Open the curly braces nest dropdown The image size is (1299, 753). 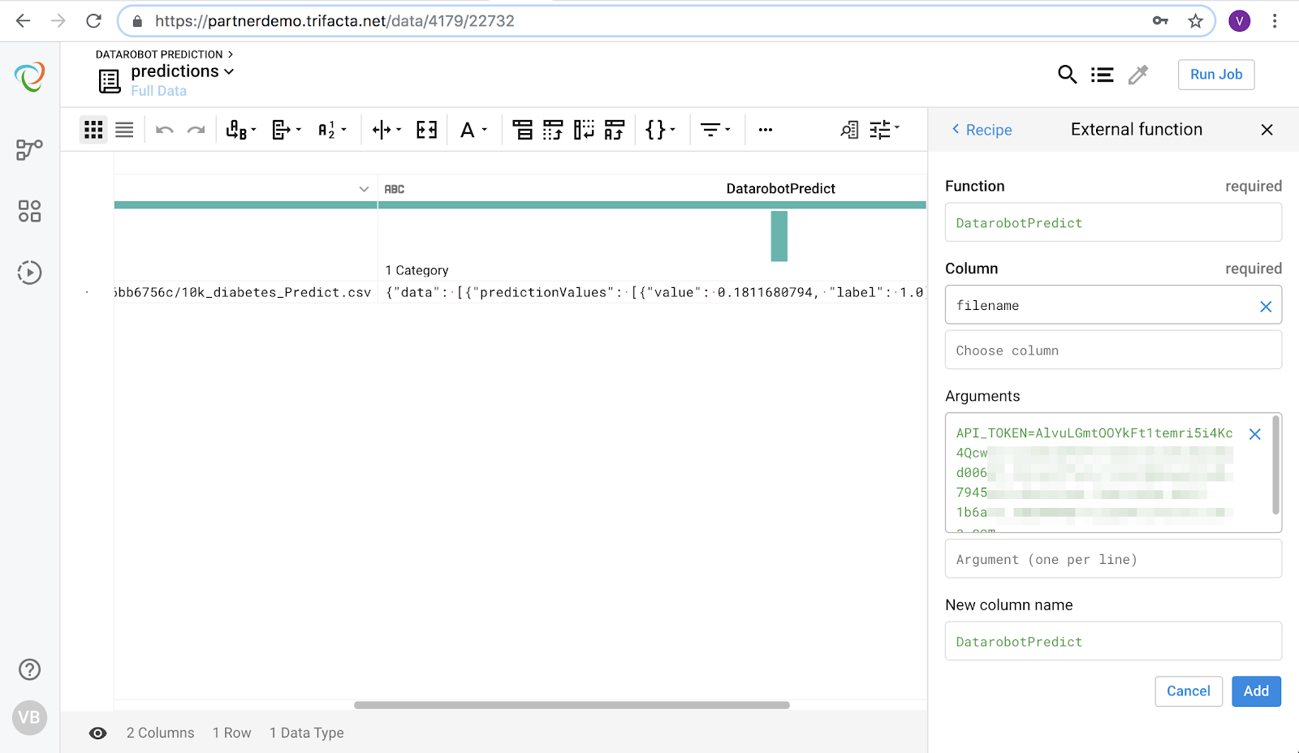tap(660, 130)
